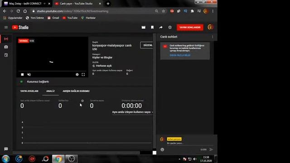290x163 pixels.
Task: Open the Gmail bookmark
Action: (53, 18)
